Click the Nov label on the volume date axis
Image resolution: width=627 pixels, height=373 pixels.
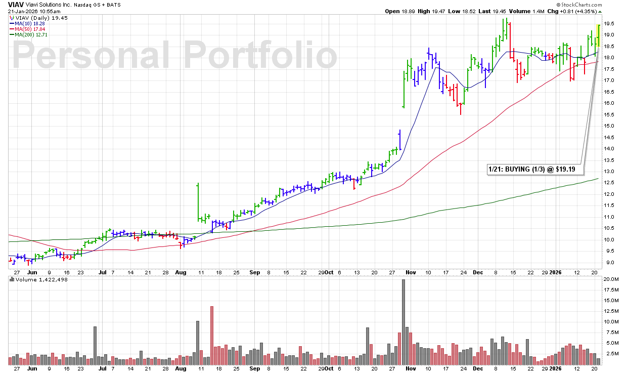[409, 369]
